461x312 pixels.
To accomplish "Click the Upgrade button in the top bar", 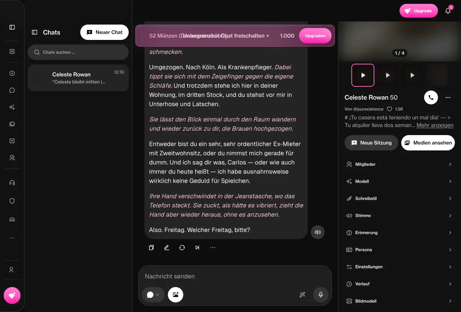I will (x=419, y=11).
